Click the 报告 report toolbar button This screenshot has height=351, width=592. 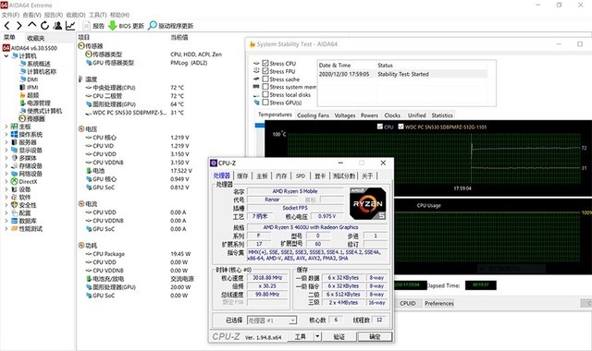coord(93,26)
